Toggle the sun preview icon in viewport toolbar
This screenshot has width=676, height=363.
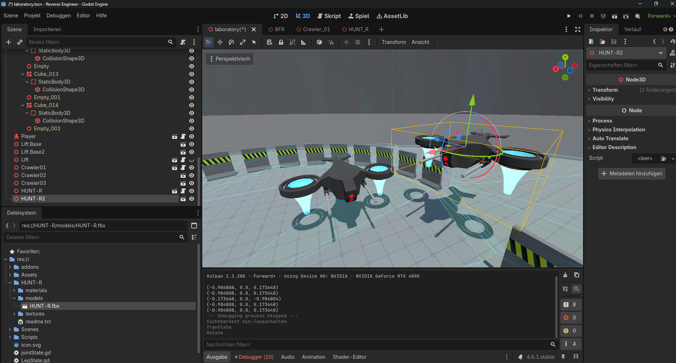pyautogui.click(x=346, y=42)
